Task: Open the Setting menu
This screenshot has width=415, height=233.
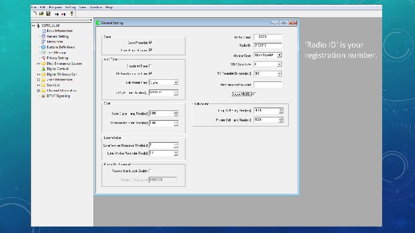Action: 70,7
